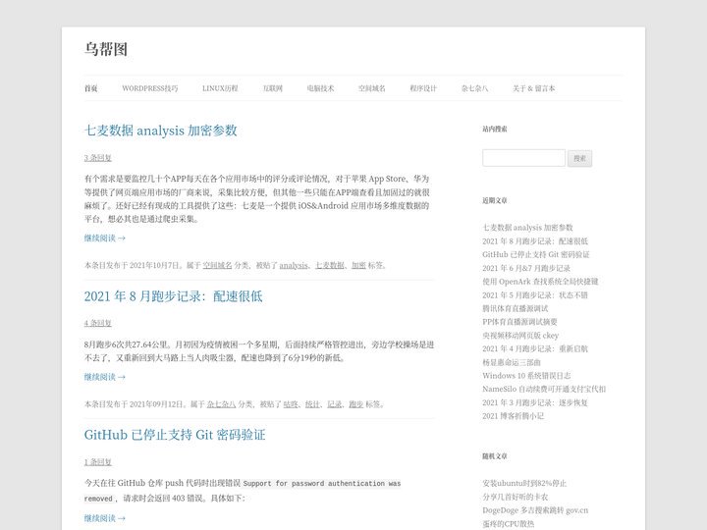The width and height of the screenshot is (707, 530).
Task: Click 继续阅读 under 8 月跑步记录 post
Action: coord(105,377)
